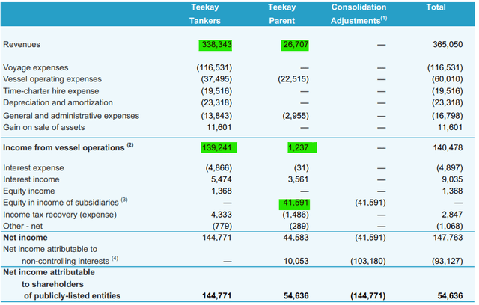Select Teekay Tankers gain on sale 11,601

219,127
